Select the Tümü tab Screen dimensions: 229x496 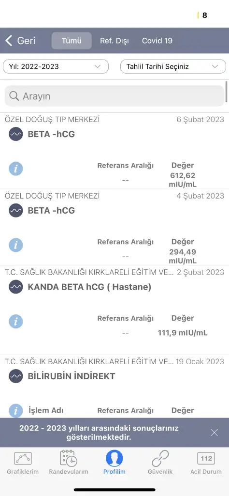72,41
